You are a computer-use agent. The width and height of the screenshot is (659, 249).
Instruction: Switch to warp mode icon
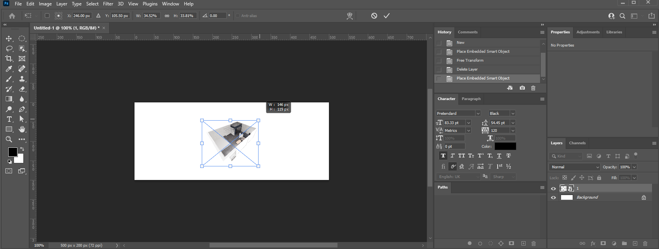pyautogui.click(x=350, y=16)
